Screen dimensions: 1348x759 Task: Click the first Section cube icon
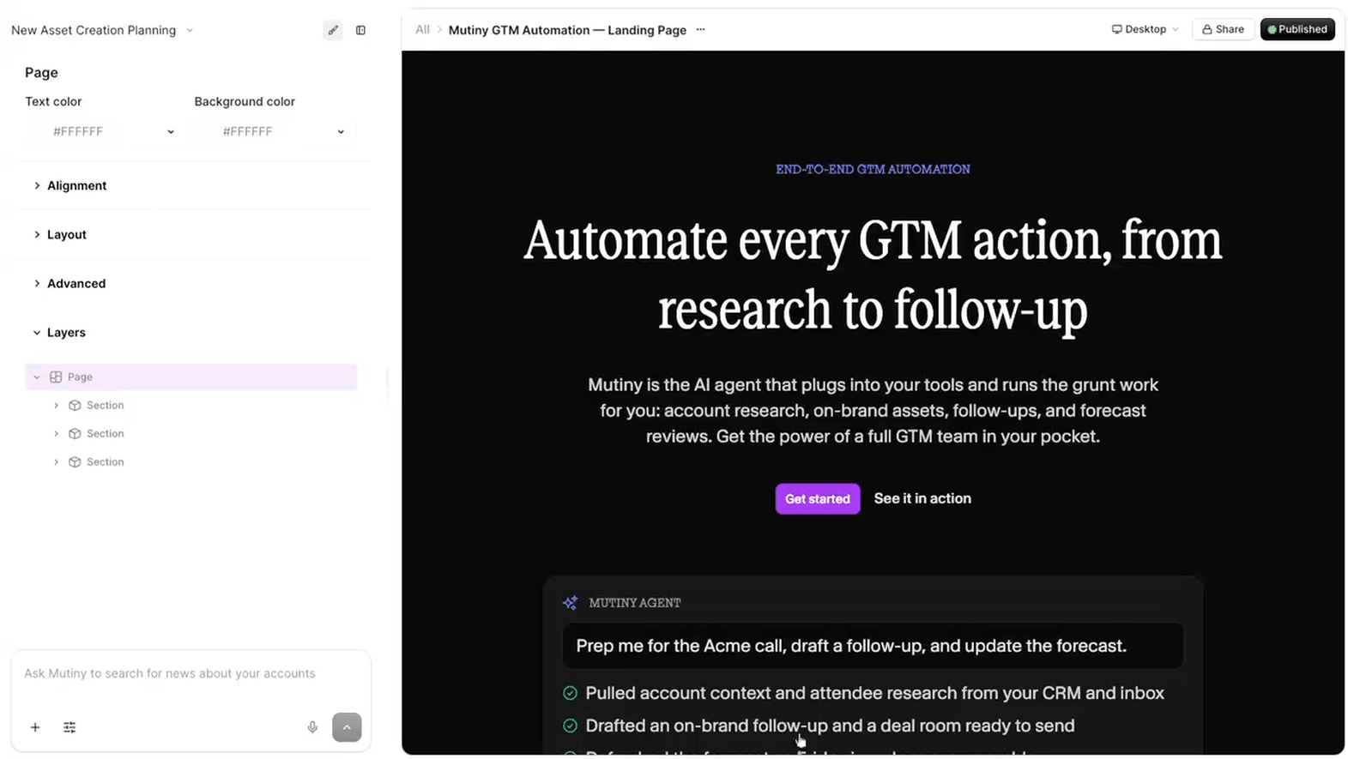[75, 405]
